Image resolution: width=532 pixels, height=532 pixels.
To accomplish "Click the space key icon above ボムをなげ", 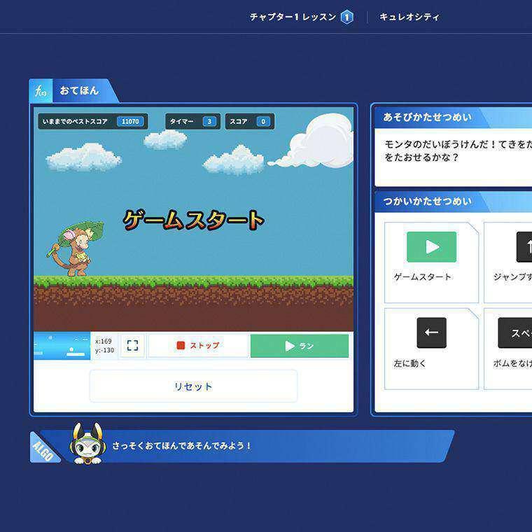I will click(515, 333).
